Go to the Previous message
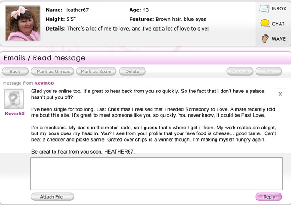Screen dimensions: 291x205 point(240,72)
